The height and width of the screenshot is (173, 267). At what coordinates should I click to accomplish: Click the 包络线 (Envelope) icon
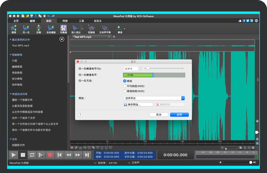[91, 29]
